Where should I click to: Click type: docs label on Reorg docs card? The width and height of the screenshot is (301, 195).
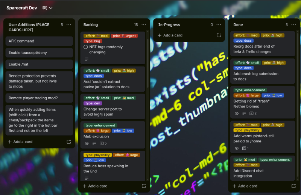point(243,41)
